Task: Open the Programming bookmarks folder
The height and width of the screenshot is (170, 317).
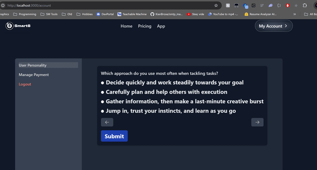Action: pos(25,14)
